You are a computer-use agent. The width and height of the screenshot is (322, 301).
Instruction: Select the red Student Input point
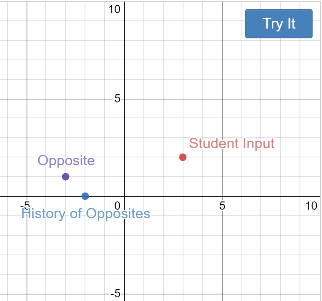(183, 157)
